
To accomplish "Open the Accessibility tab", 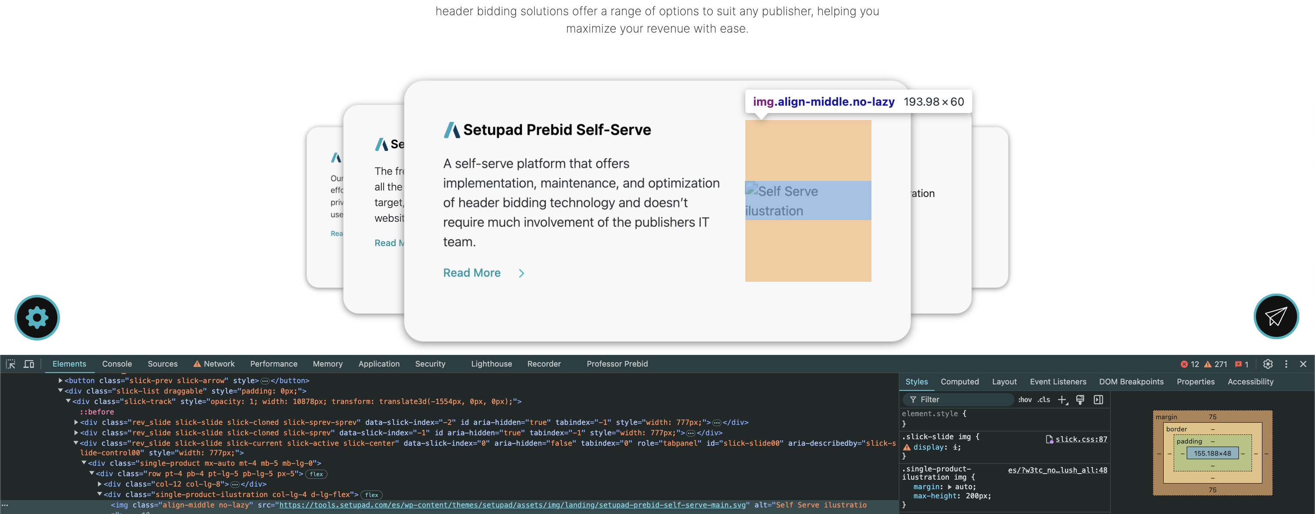I will [1250, 382].
